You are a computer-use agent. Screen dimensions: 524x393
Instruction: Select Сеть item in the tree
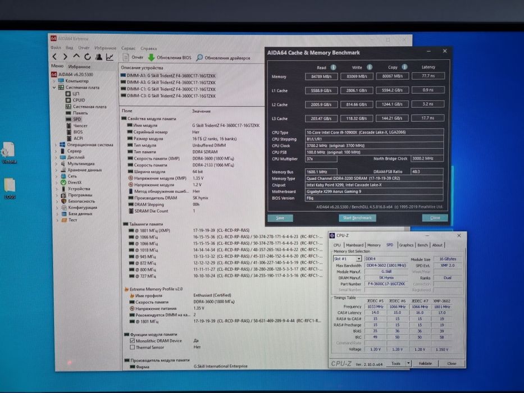tap(69, 176)
